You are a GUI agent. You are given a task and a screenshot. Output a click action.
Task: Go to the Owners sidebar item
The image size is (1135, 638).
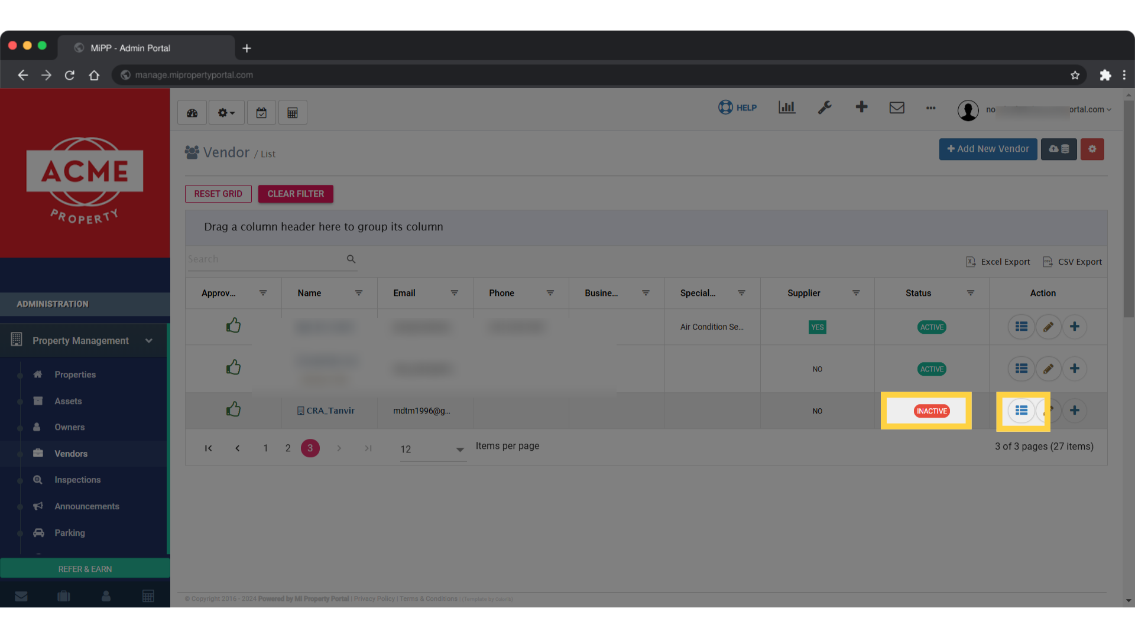[69, 427]
